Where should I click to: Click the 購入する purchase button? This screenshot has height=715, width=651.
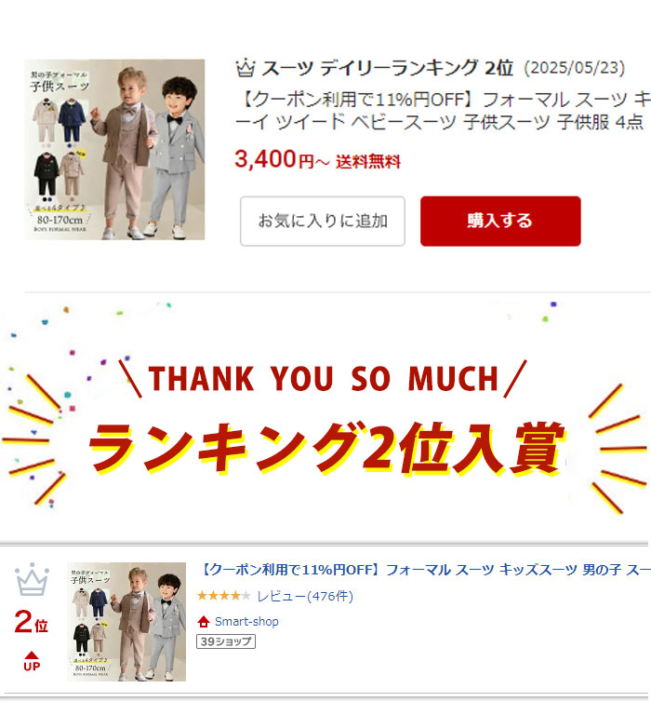500,222
